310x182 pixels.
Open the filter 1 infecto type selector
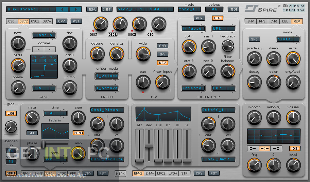click(x=193, y=29)
